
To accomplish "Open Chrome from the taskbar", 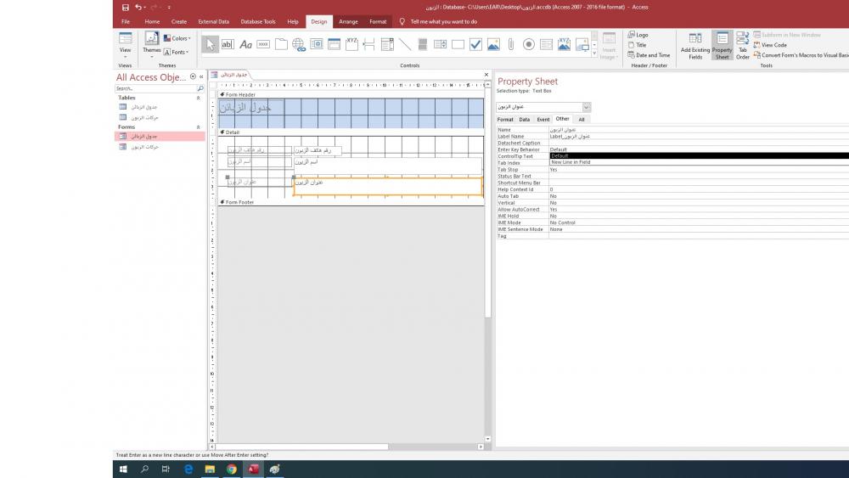I will pyautogui.click(x=232, y=470).
